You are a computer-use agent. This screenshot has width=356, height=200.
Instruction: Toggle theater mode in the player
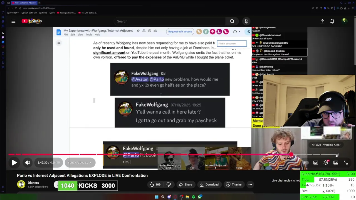[336, 163]
